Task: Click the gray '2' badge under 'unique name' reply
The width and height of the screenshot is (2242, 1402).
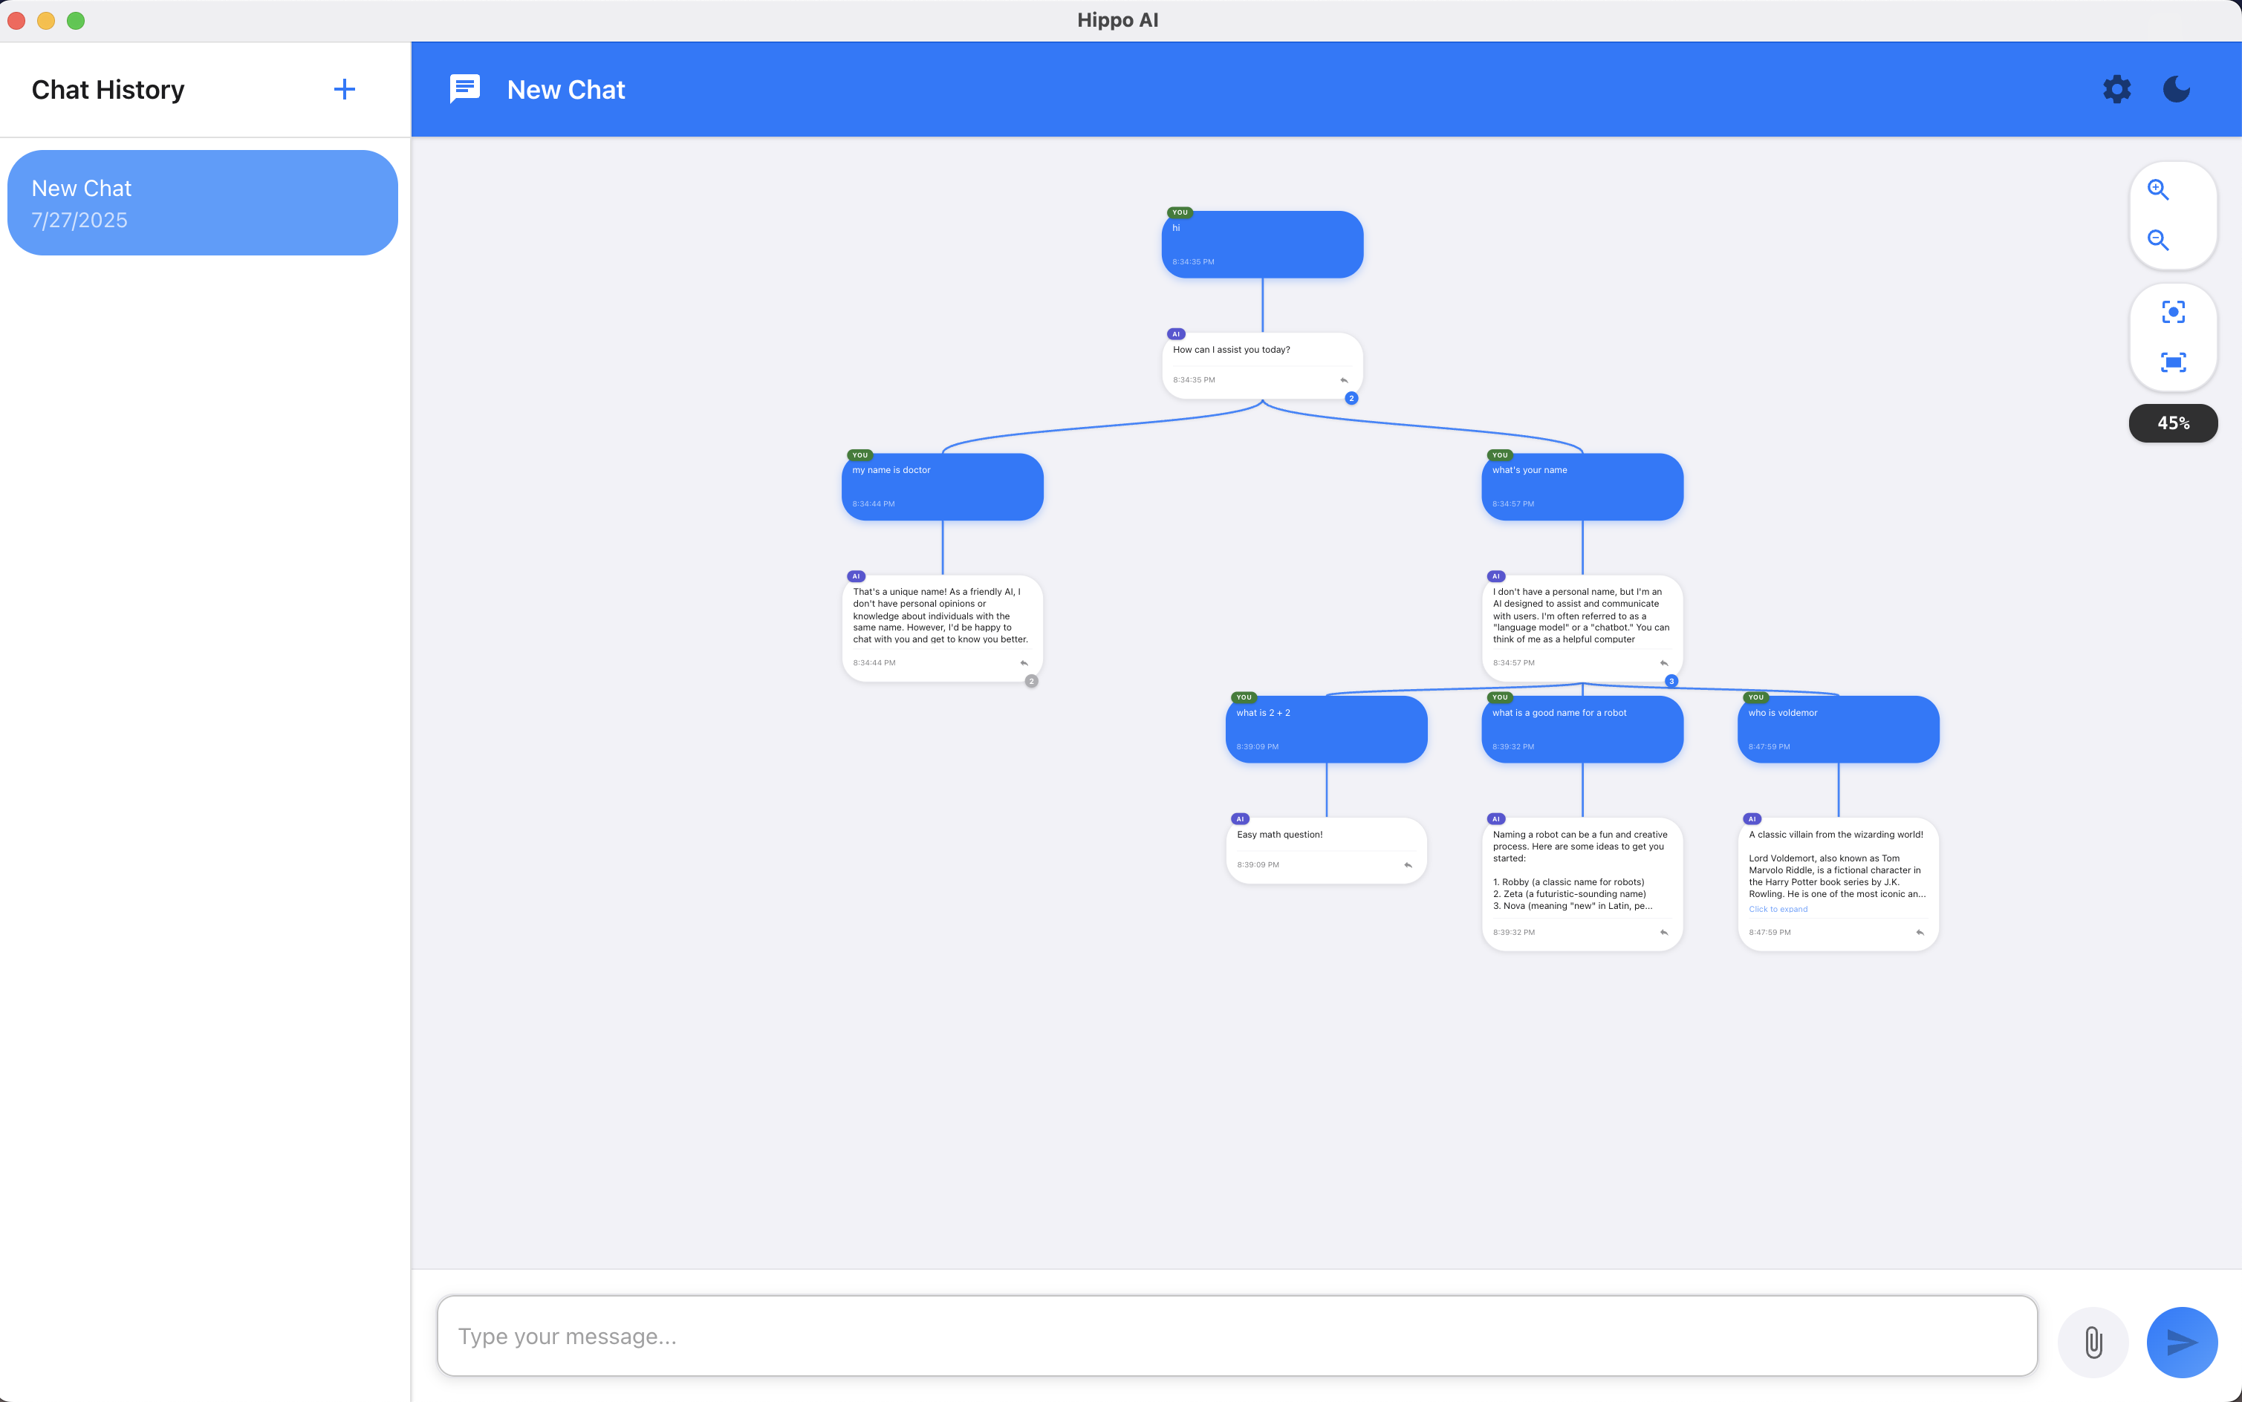Action: tap(1032, 682)
